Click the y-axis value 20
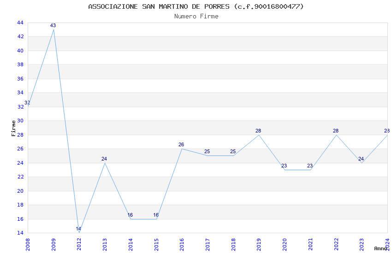The width and height of the screenshot is (392, 253). 20,191
